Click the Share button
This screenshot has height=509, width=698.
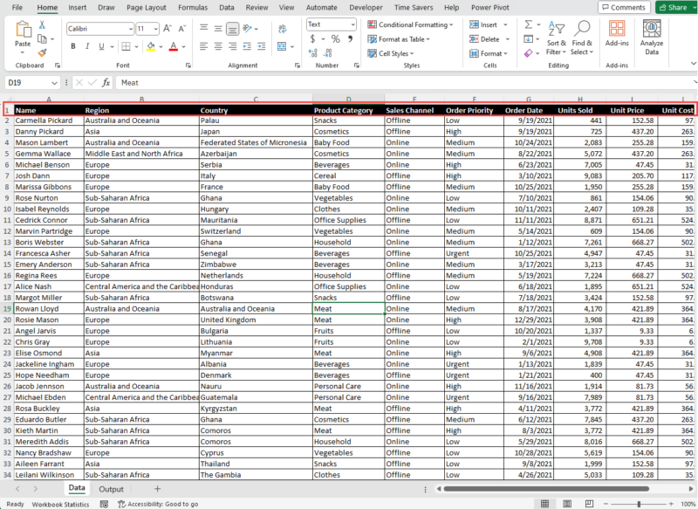pos(674,6)
